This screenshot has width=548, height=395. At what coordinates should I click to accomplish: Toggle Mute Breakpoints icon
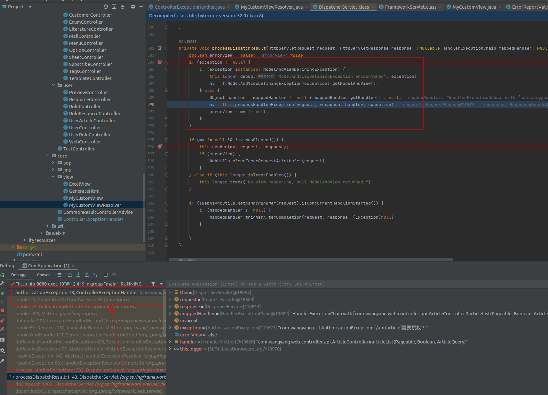3,329
